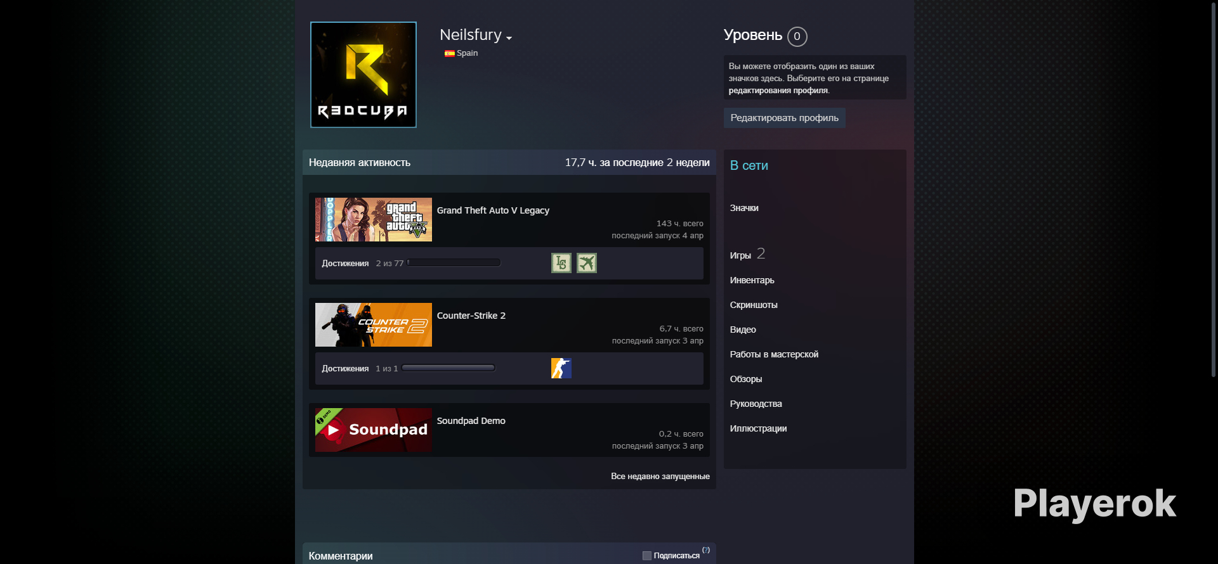Click the Counter-Strike 2 game banner
This screenshot has height=564, width=1218.
374,324
